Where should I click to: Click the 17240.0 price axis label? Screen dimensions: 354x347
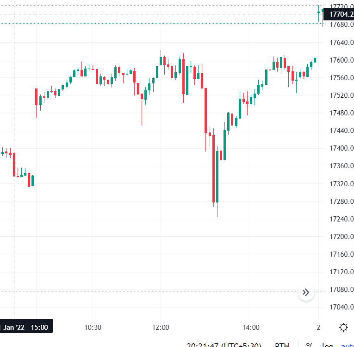click(x=342, y=219)
